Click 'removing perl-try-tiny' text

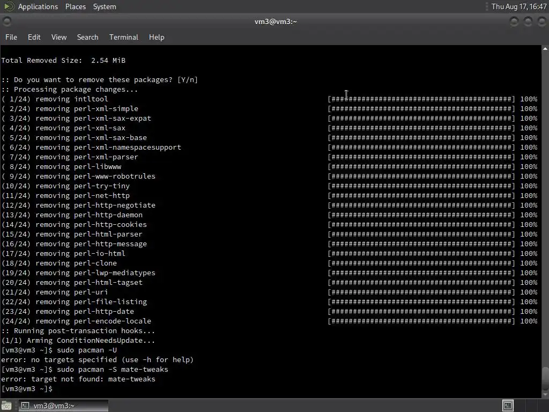point(82,186)
